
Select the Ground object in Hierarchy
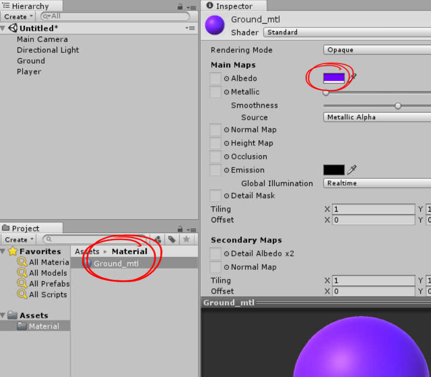(x=31, y=61)
